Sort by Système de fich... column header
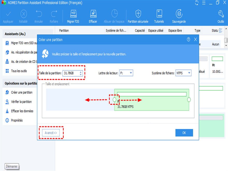 [116, 31]
